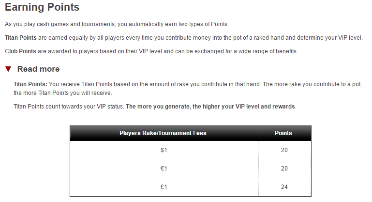Click the cash games and tournaments sentence
Viewport: 372px width, 202px height.
117,24
